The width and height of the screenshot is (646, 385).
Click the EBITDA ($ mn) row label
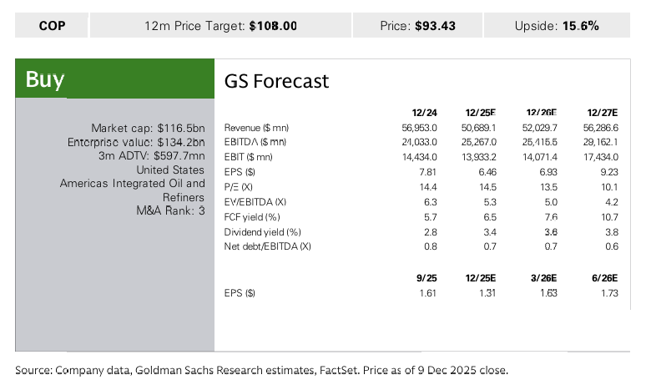[x=255, y=142]
